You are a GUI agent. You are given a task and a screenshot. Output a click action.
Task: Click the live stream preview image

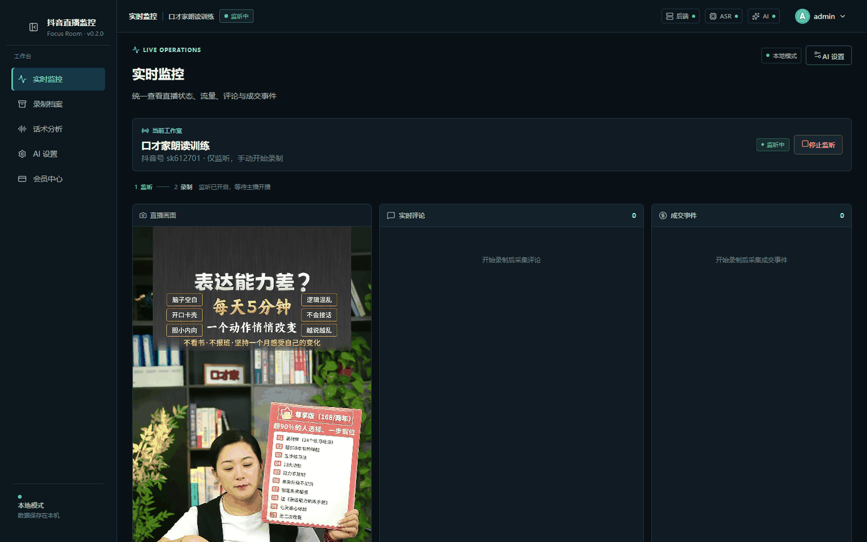(252, 384)
